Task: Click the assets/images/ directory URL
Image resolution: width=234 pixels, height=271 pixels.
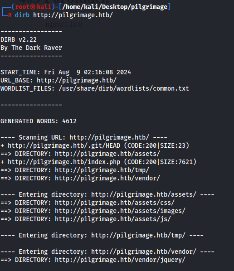Action: (120, 211)
